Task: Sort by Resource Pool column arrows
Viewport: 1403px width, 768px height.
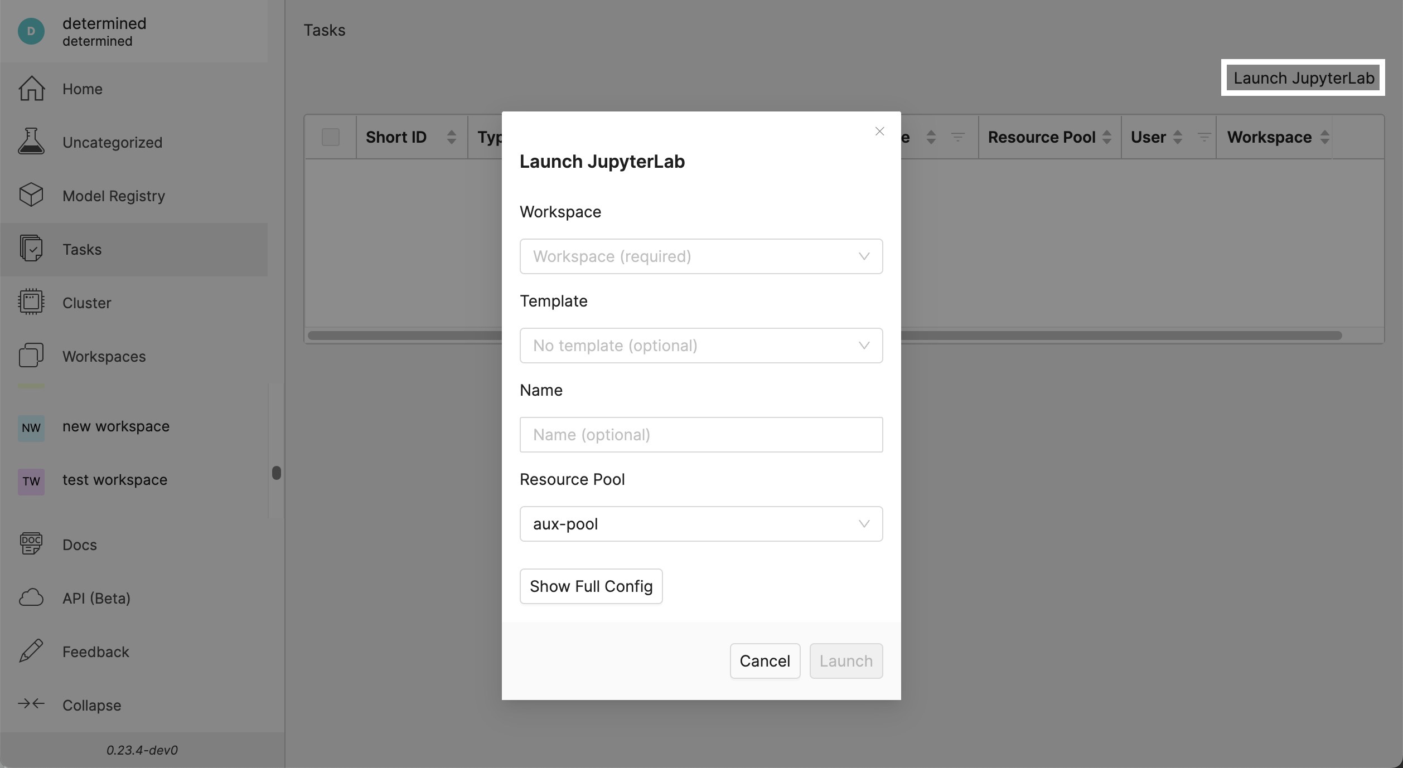Action: 1107,137
